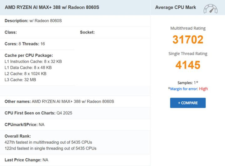Select the 427th fastest multithreading rank line
This screenshot has height=166, width=225.
click(48, 142)
